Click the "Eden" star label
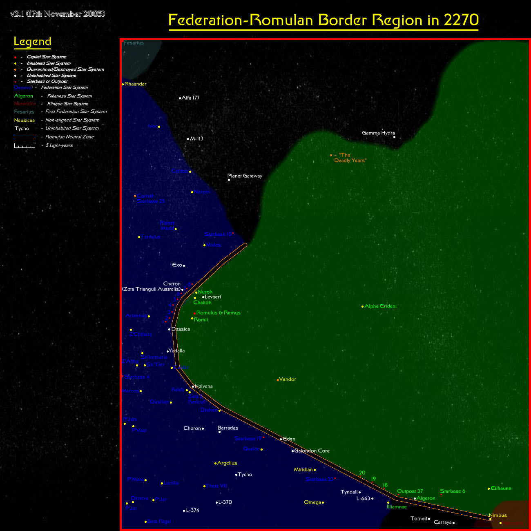This screenshot has width=531, height=531. tap(289, 439)
